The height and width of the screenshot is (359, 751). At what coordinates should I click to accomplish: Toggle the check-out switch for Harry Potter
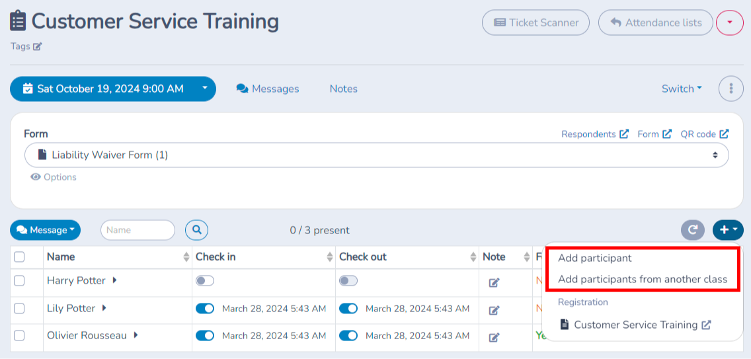[348, 281]
